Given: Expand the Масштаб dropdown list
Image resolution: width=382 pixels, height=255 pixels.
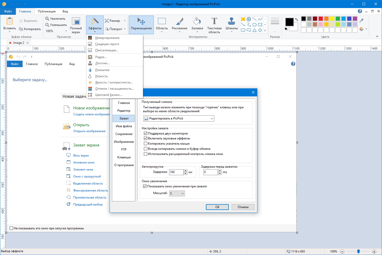Looking at the screenshot, I should tap(177, 194).
